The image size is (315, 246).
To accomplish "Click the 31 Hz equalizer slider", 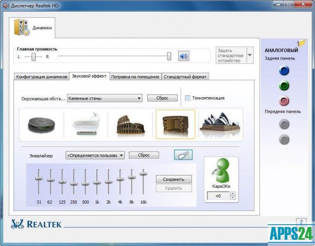I will pos(39,178).
